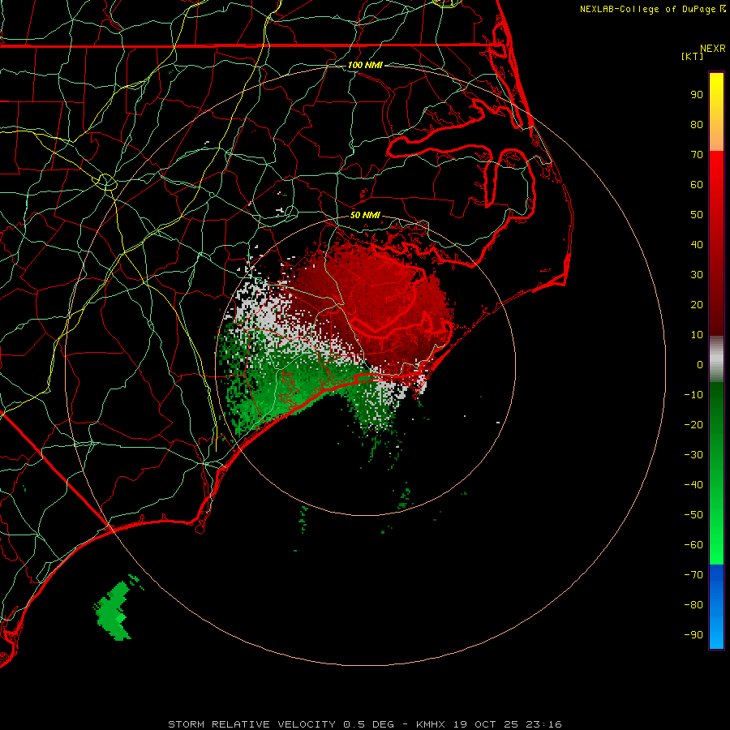Click the 60 value on velocity scale

pos(697,185)
